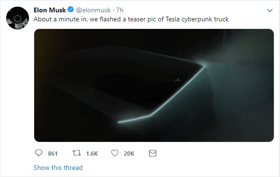280x177 pixels.
Task: Click the 1.6K retweets count
Action: pos(92,154)
